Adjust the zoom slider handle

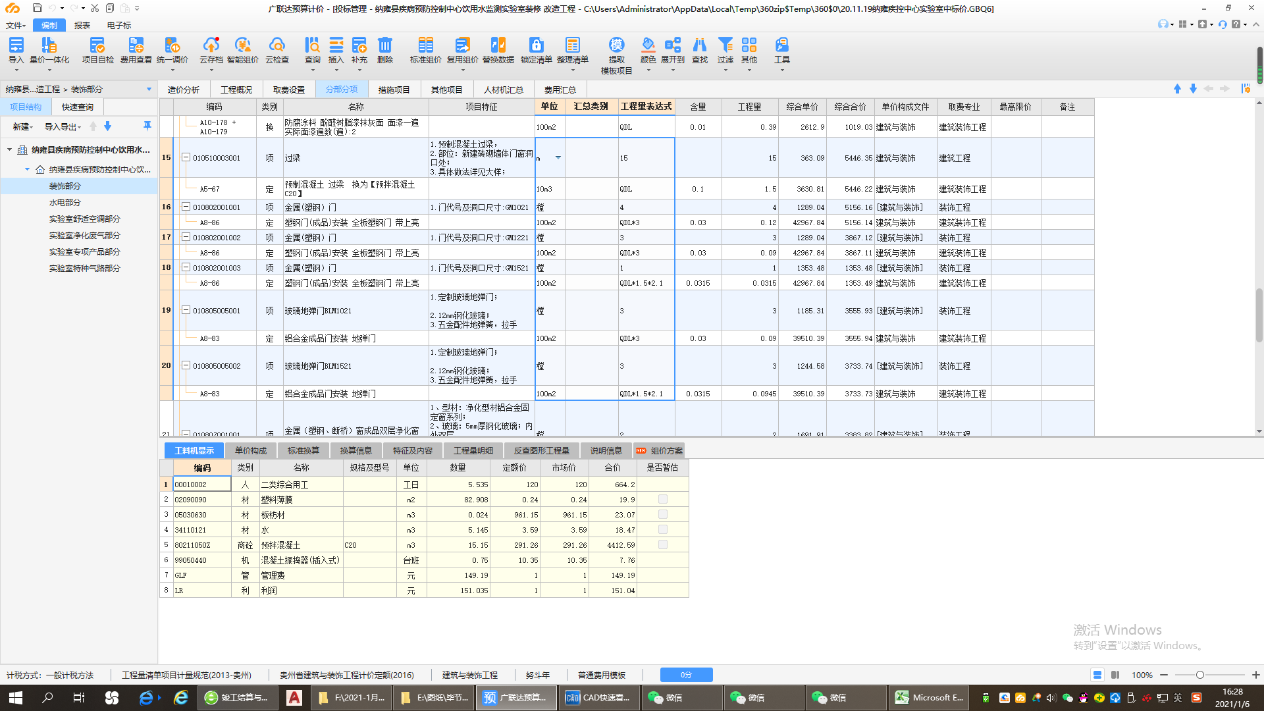pyautogui.click(x=1200, y=675)
